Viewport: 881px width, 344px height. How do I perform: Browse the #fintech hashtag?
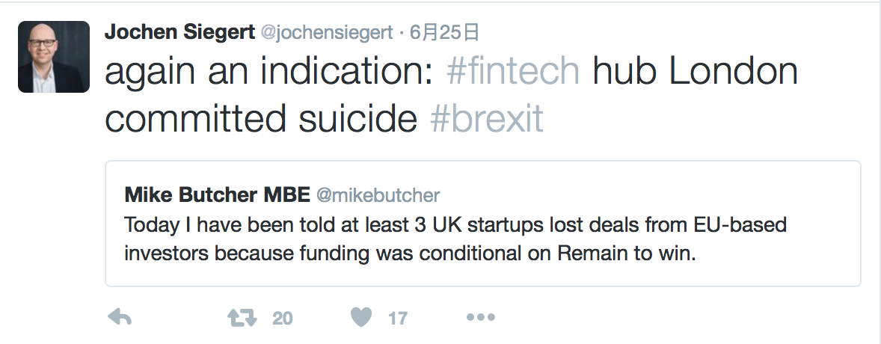(512, 72)
